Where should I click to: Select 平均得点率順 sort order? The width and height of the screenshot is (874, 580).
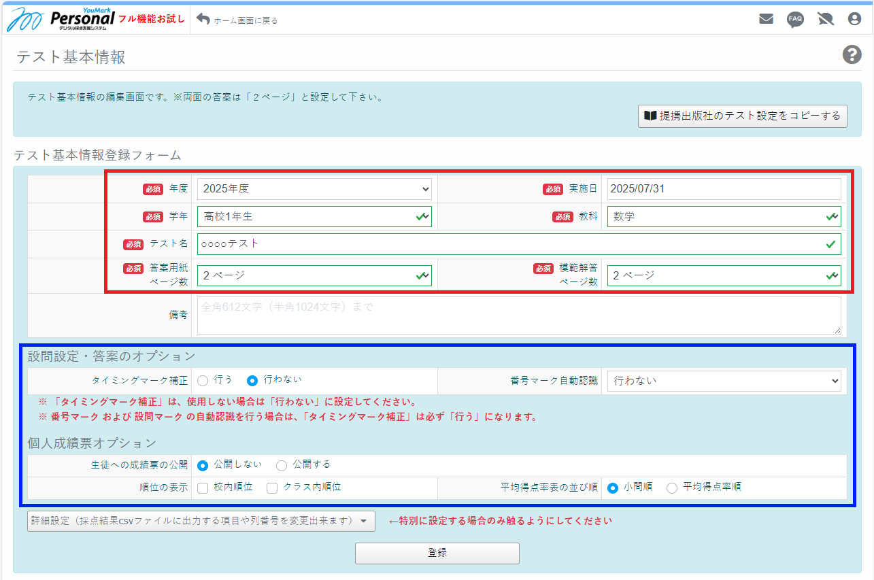click(672, 488)
